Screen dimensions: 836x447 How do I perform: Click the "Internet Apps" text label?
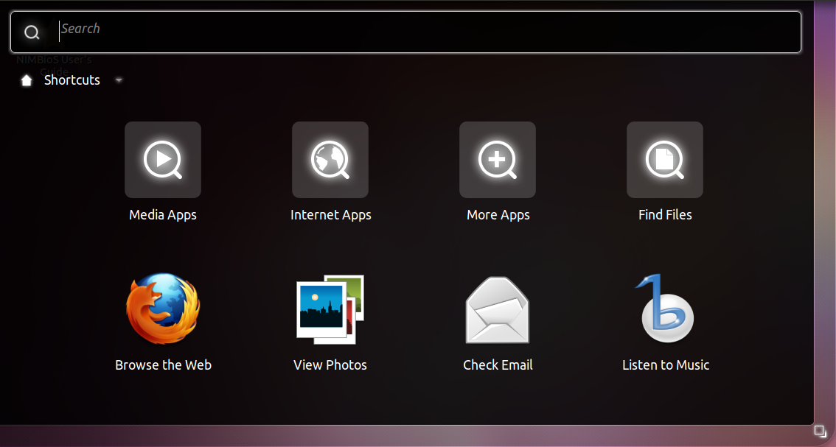330,215
